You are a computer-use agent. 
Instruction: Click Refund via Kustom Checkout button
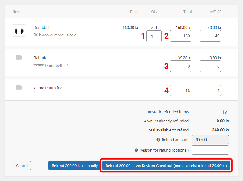coord(166,166)
